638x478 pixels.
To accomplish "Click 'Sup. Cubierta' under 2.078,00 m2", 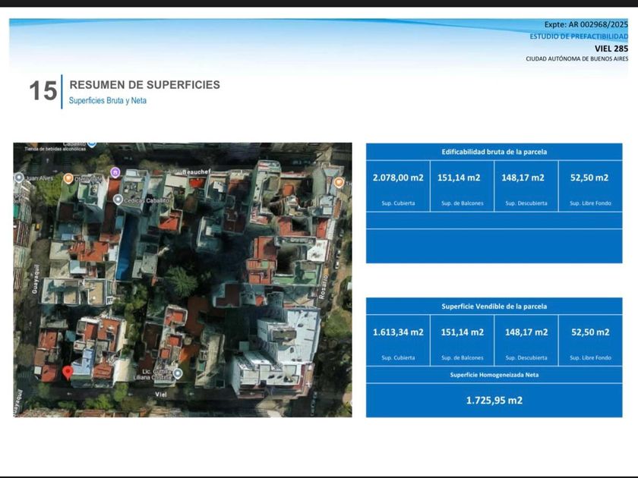I will 398,203.
